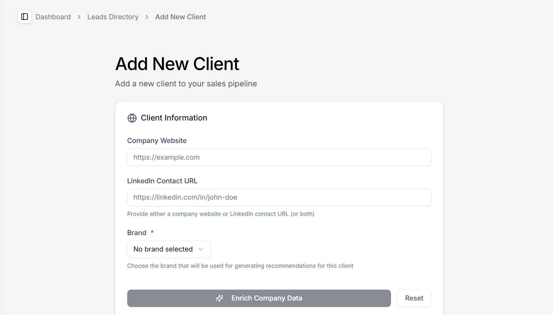553x315 pixels.
Task: Click the Add New Client page heading
Action: point(177,64)
